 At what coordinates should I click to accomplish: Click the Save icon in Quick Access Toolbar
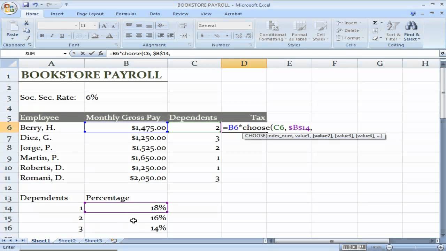coord(26,5)
